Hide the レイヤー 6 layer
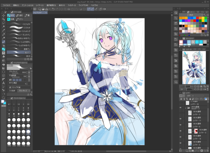Image resolution: width=210 pixels, height=153 pixels. pos(180,143)
